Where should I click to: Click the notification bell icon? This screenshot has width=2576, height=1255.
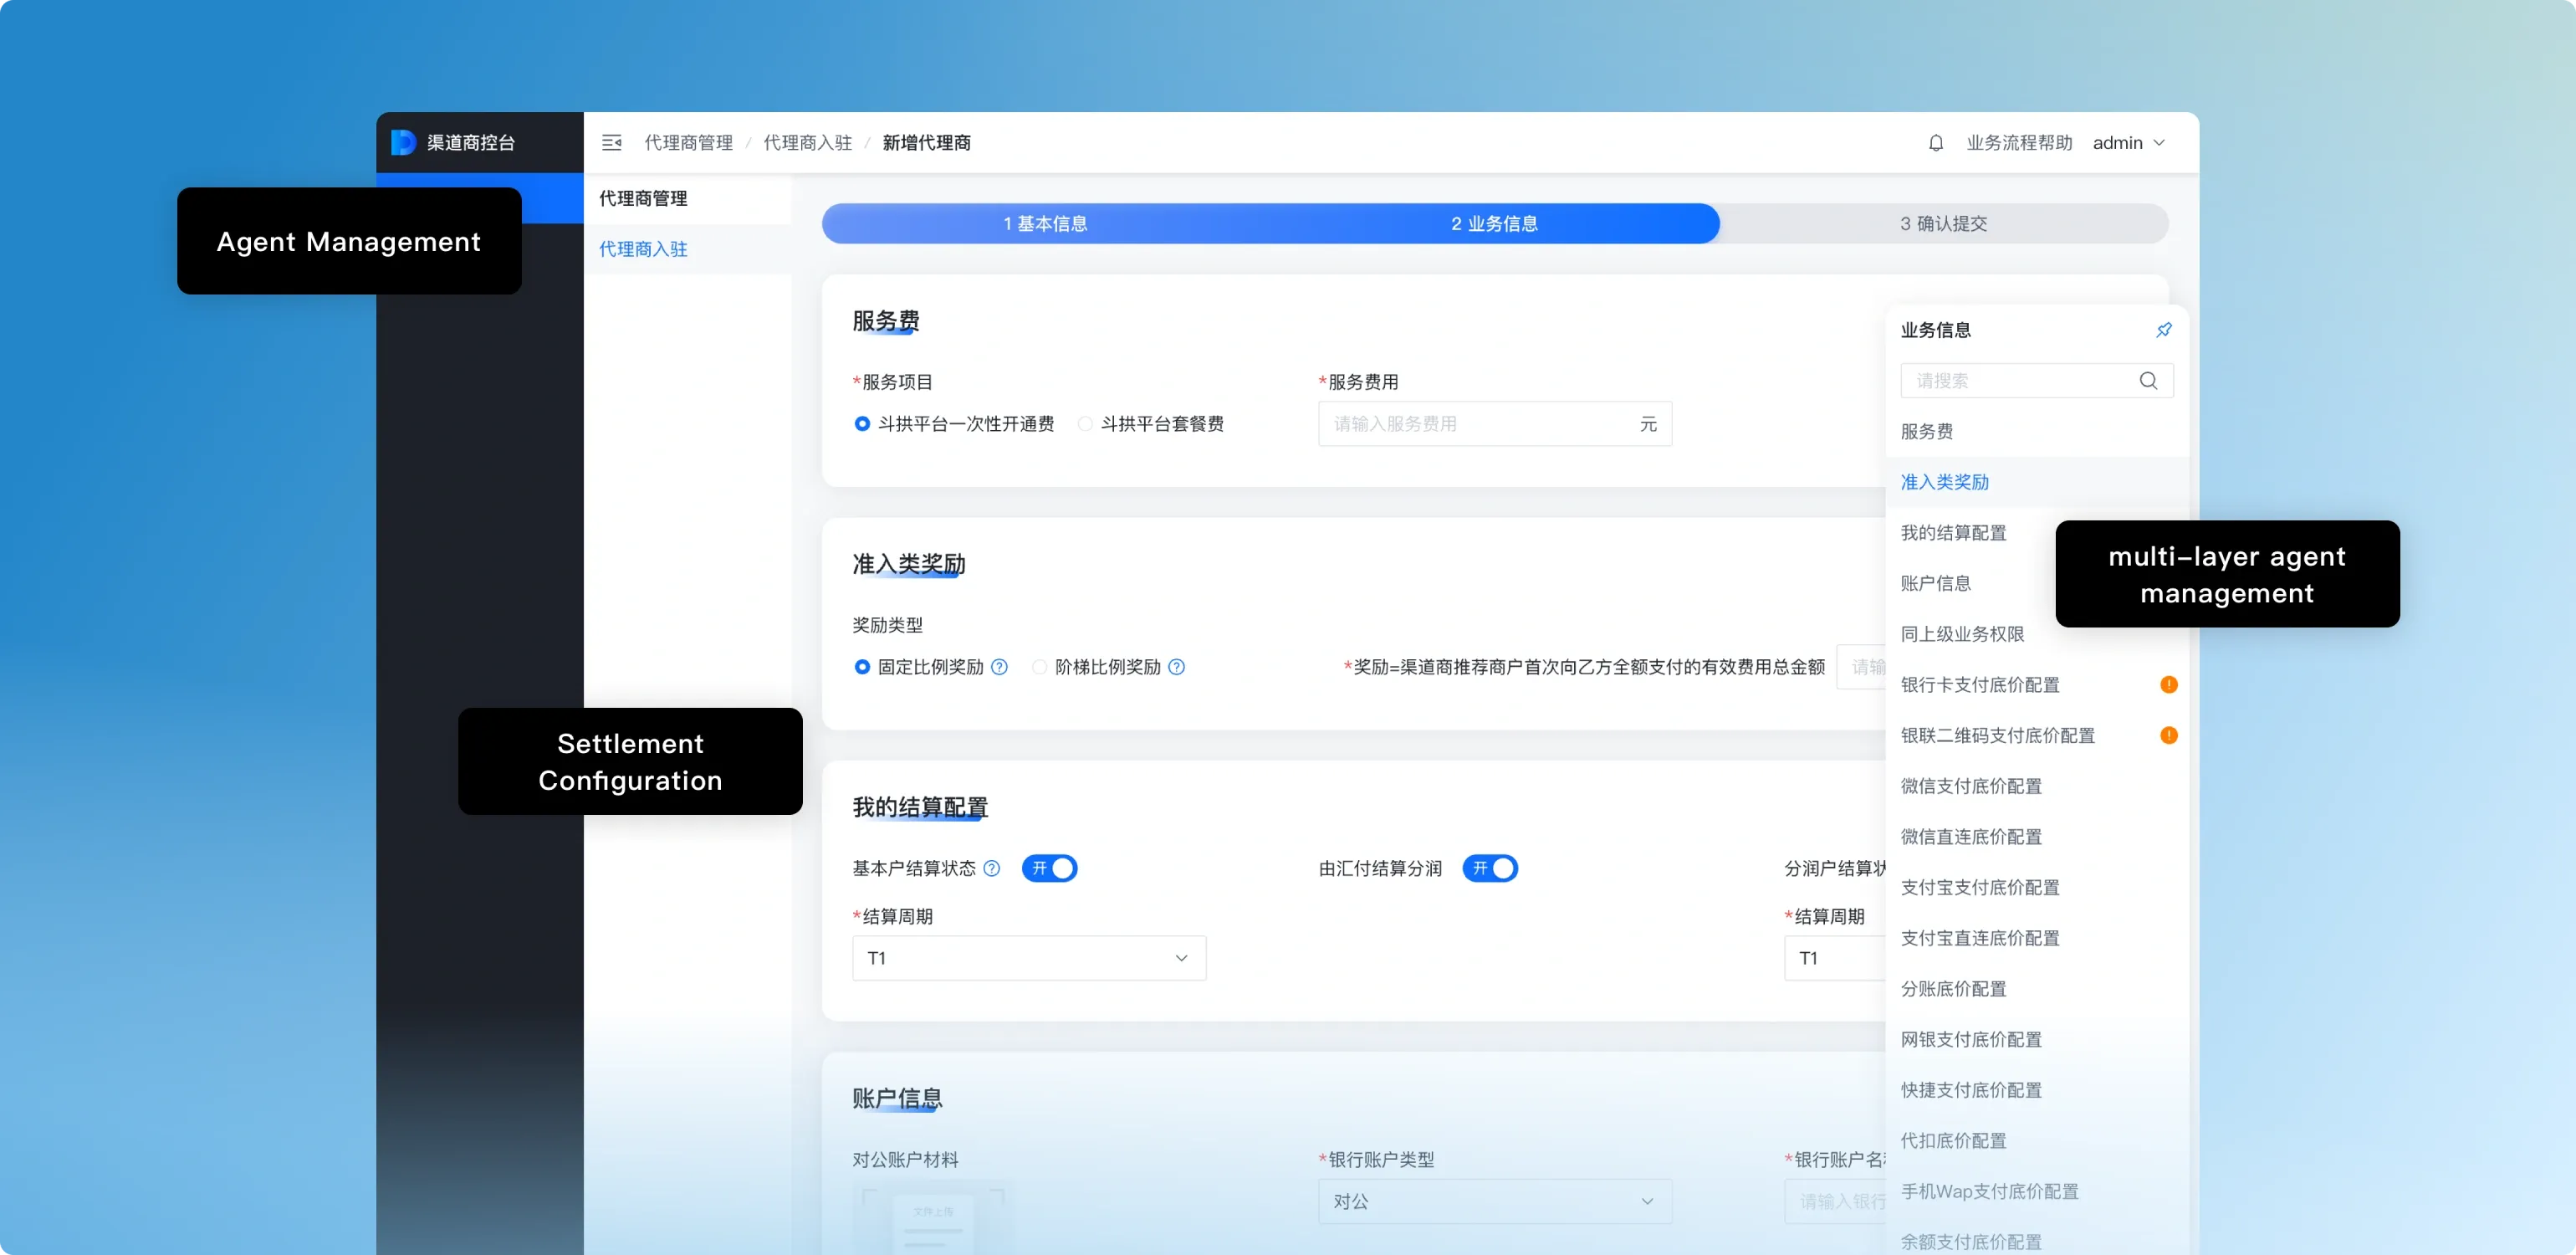pyautogui.click(x=1935, y=143)
